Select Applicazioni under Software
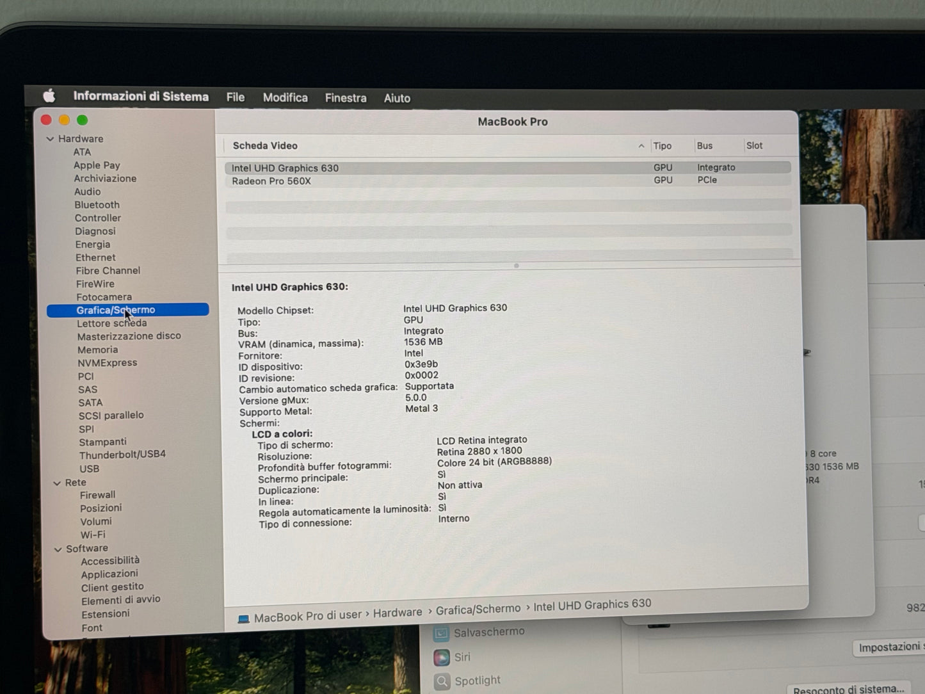Viewport: 925px width, 694px height. [x=109, y=574]
